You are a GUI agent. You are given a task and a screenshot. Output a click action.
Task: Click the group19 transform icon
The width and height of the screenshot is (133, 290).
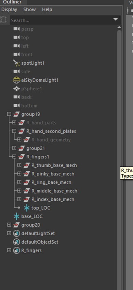point(16,114)
